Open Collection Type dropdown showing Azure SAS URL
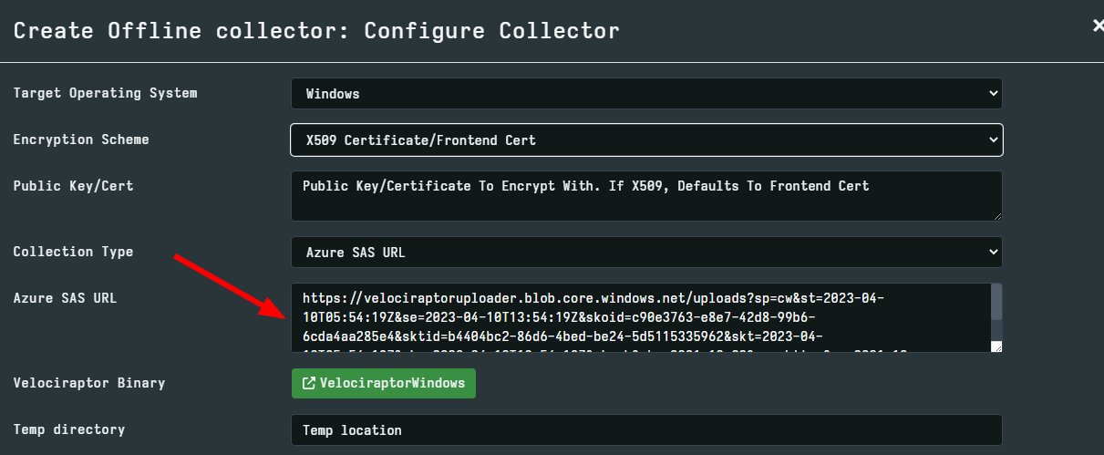This screenshot has height=455, width=1104. [x=645, y=253]
